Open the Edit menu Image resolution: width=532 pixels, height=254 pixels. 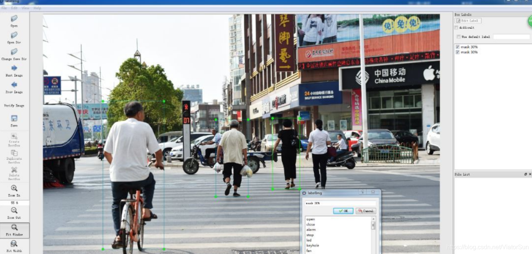point(14,8)
